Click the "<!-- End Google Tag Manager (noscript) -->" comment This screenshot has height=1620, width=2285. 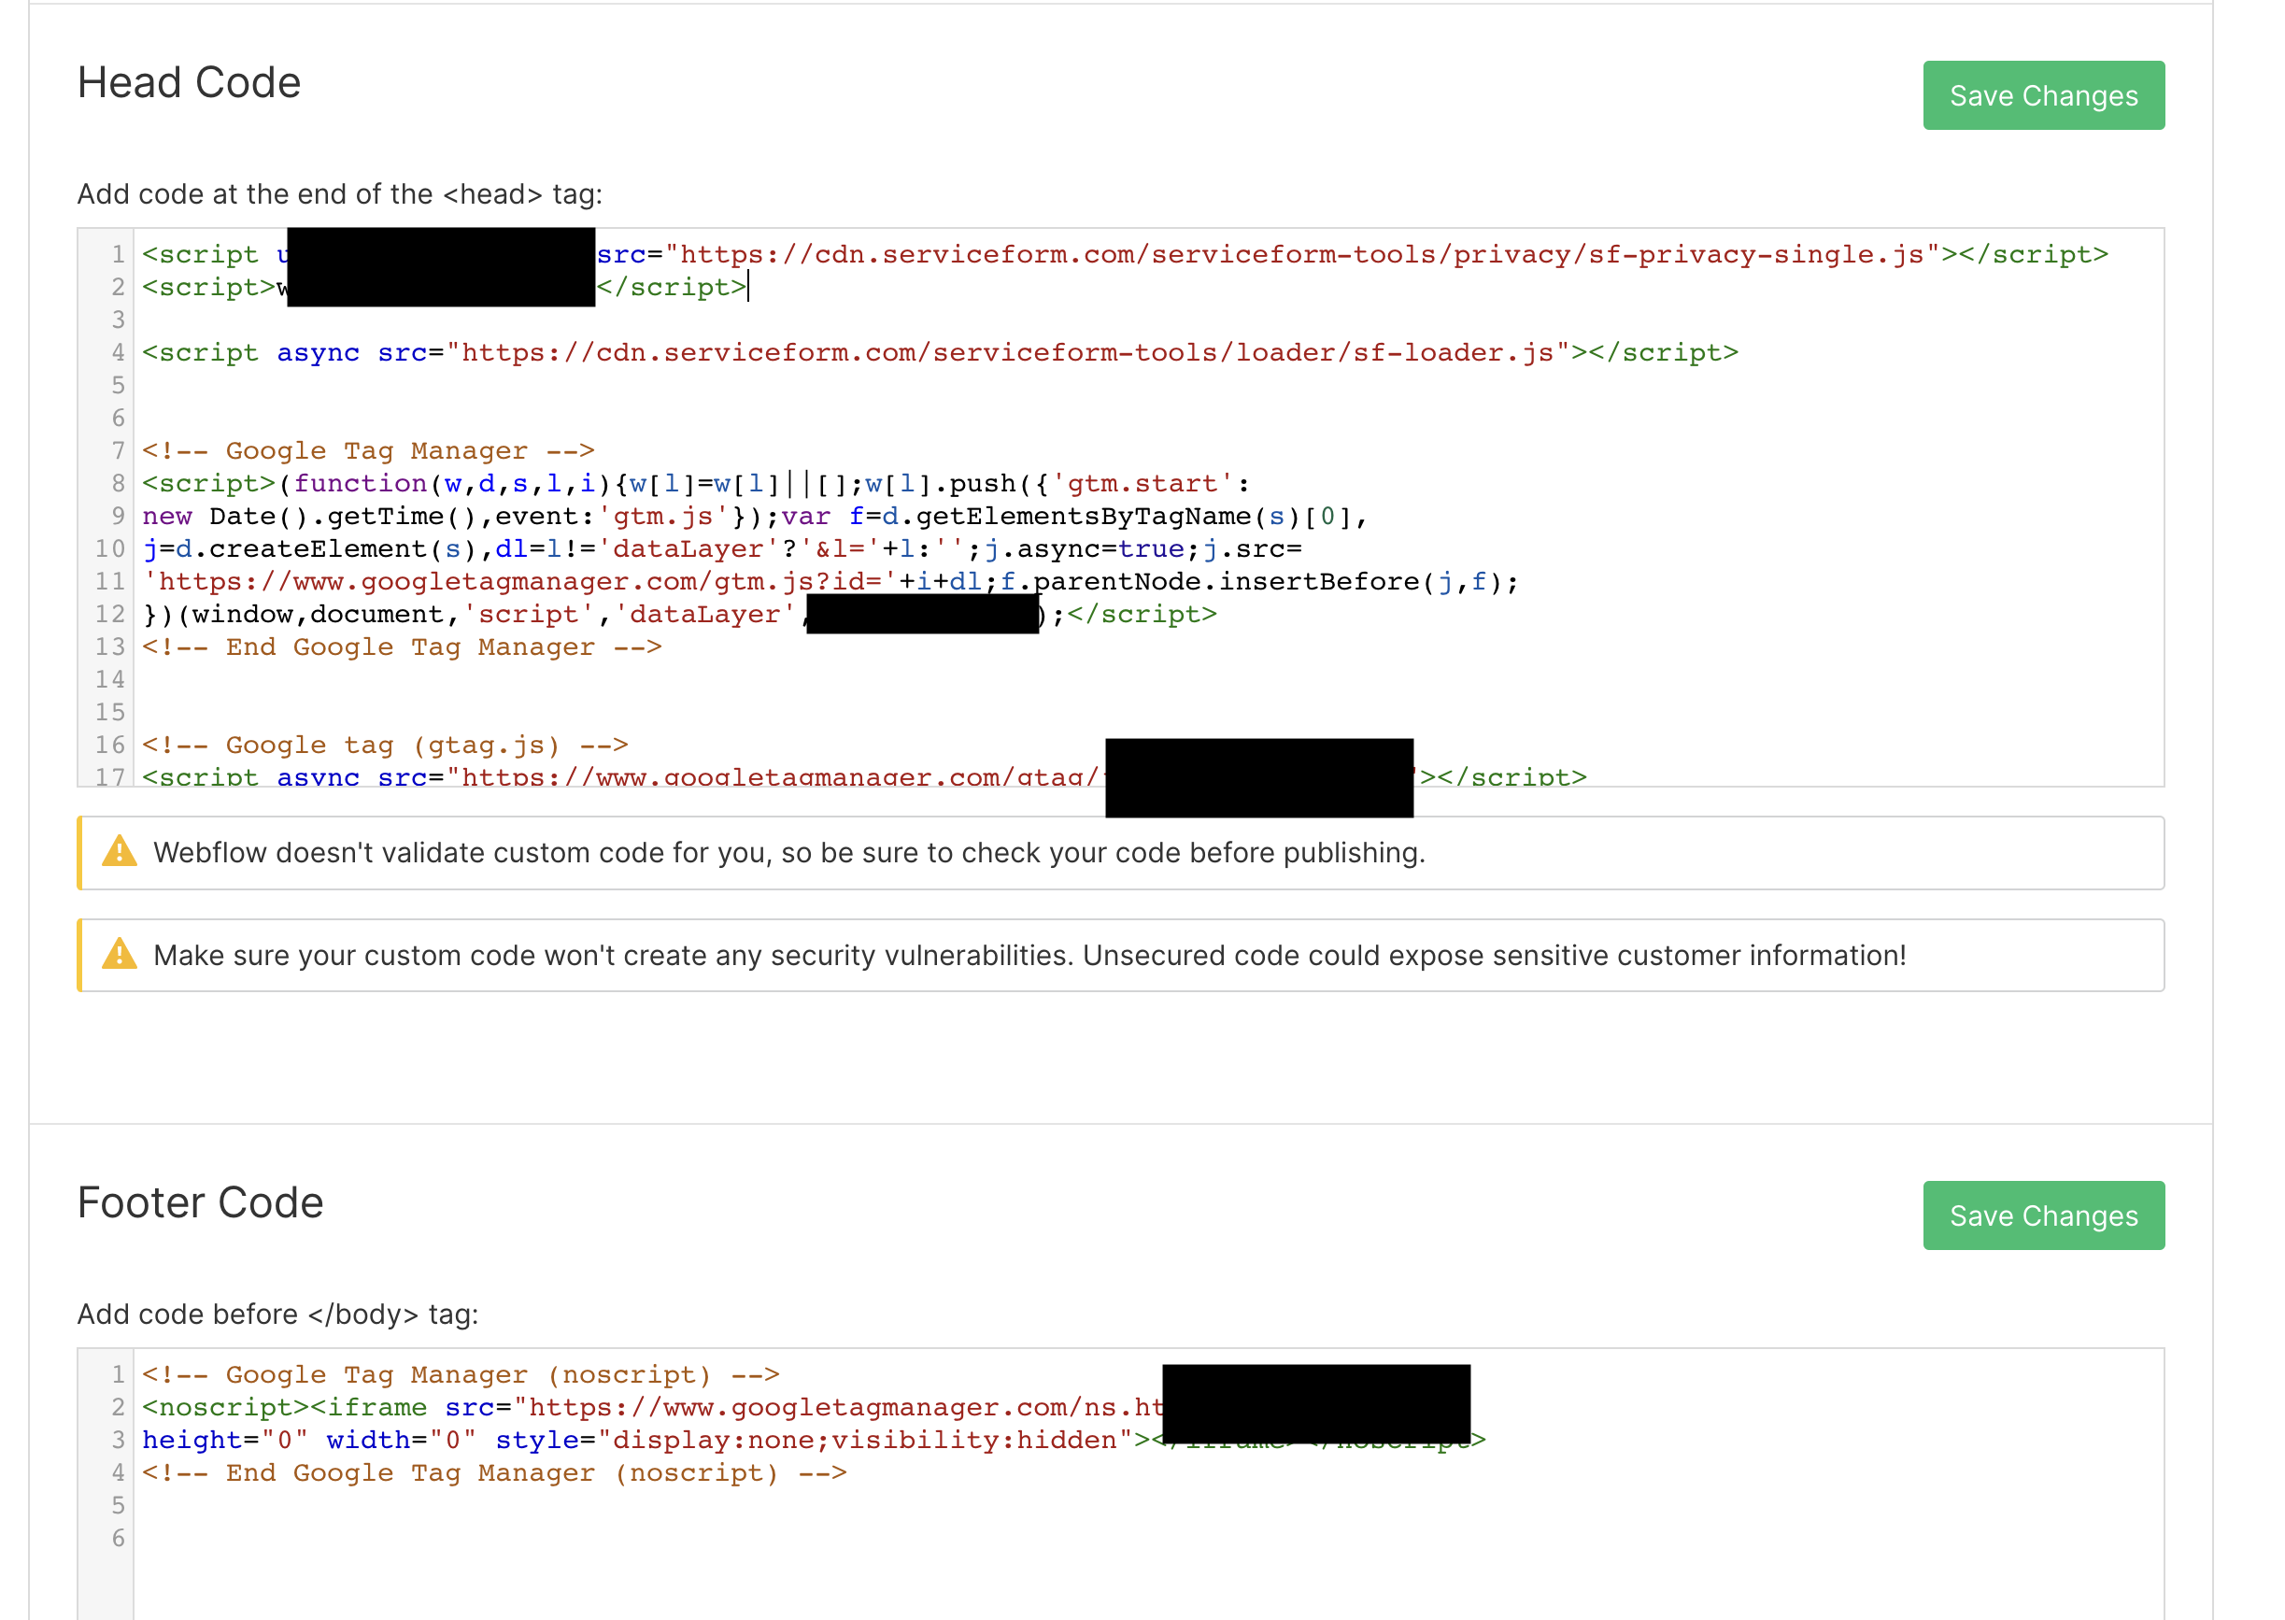(493, 1472)
